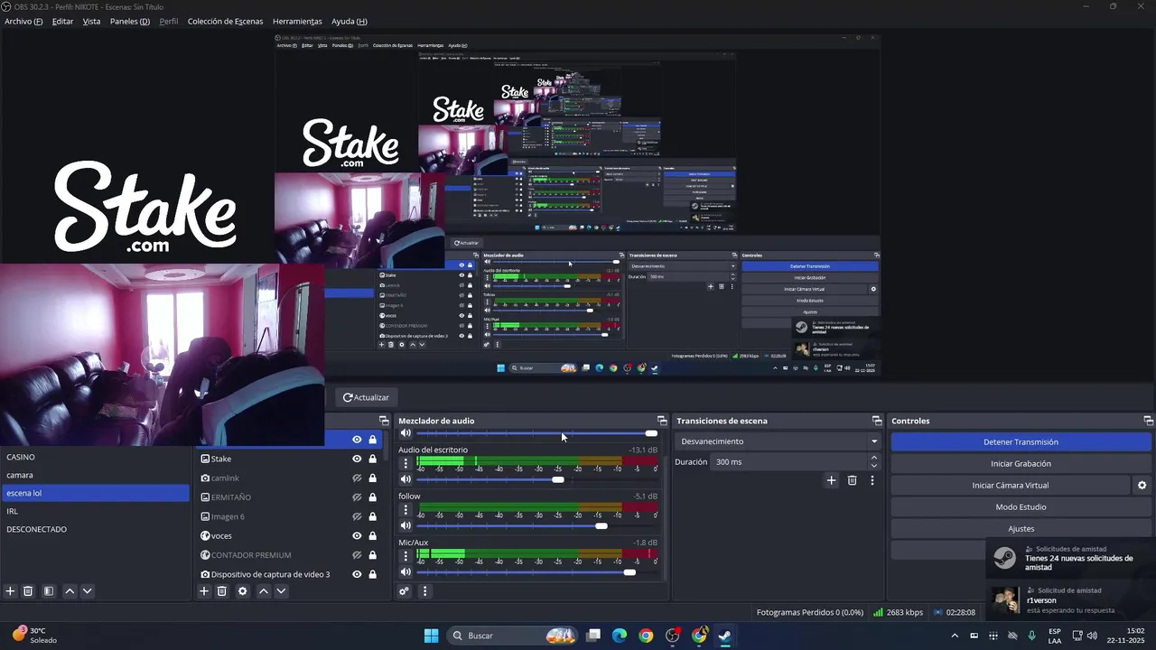Open Ajustes button

tap(1021, 528)
